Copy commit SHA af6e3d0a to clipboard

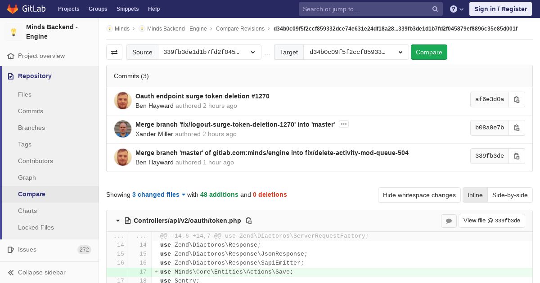pyautogui.click(x=517, y=99)
